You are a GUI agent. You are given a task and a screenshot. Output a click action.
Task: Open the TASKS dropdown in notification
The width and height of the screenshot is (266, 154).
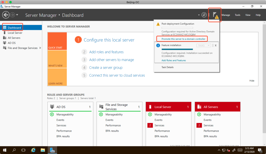tap(204, 46)
